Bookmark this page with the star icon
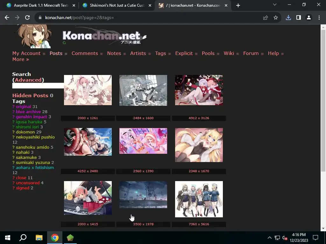Viewport: 326px width, 244px height. click(x=276, y=18)
